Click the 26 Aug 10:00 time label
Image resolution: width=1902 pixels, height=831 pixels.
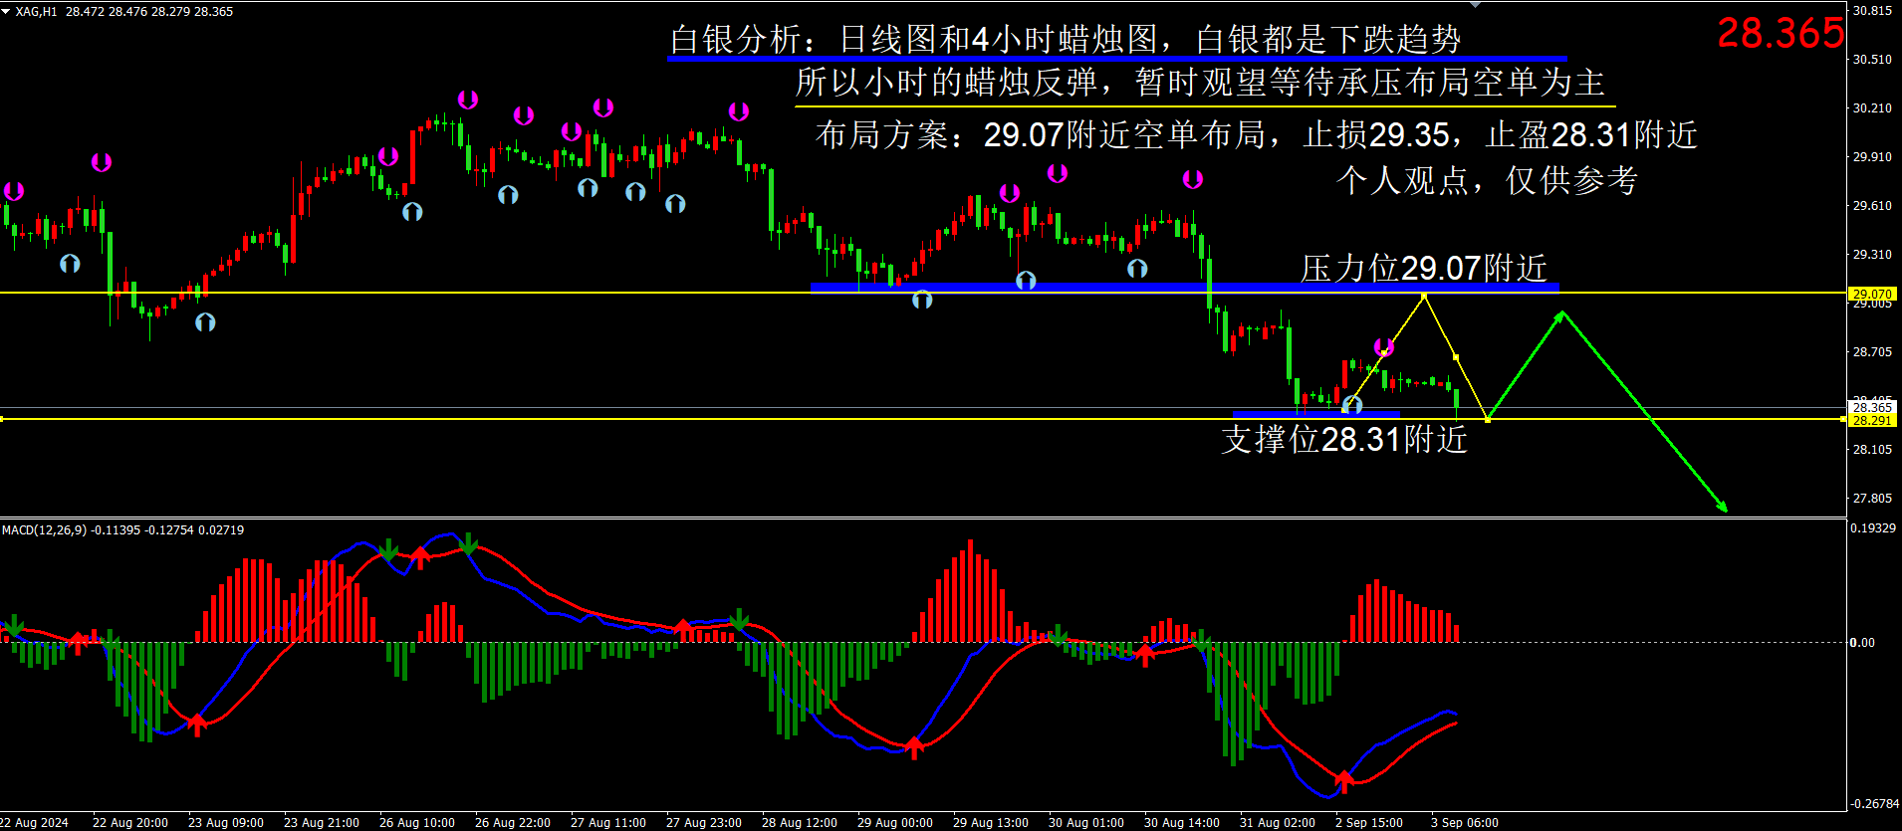(417, 823)
